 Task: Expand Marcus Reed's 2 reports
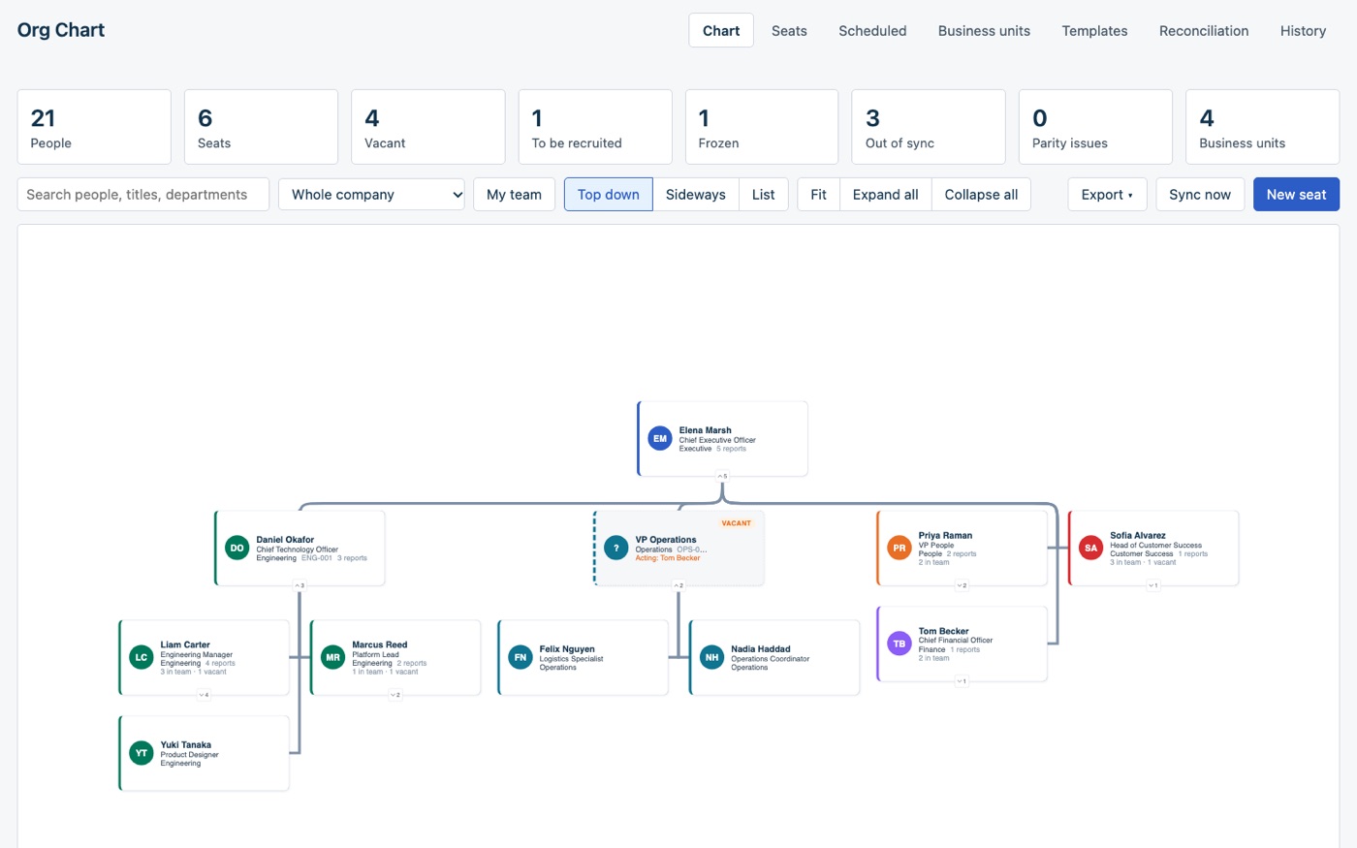pyautogui.click(x=395, y=695)
